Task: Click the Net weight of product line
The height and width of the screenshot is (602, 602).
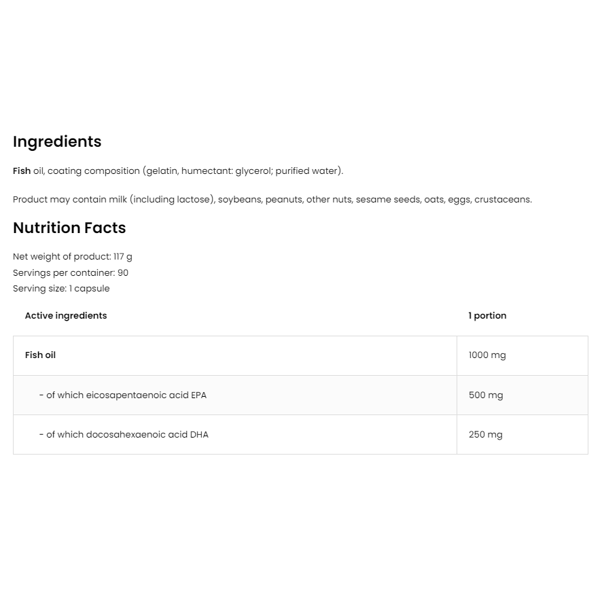Action: pyautogui.click(x=73, y=256)
